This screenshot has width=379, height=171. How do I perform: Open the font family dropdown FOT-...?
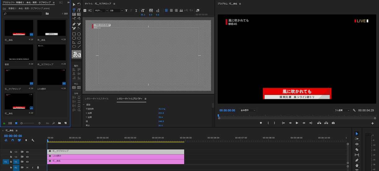(x=102, y=10)
